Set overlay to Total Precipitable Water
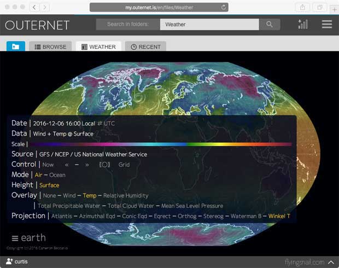Viewport: 339px width, 268px height. 69,206
